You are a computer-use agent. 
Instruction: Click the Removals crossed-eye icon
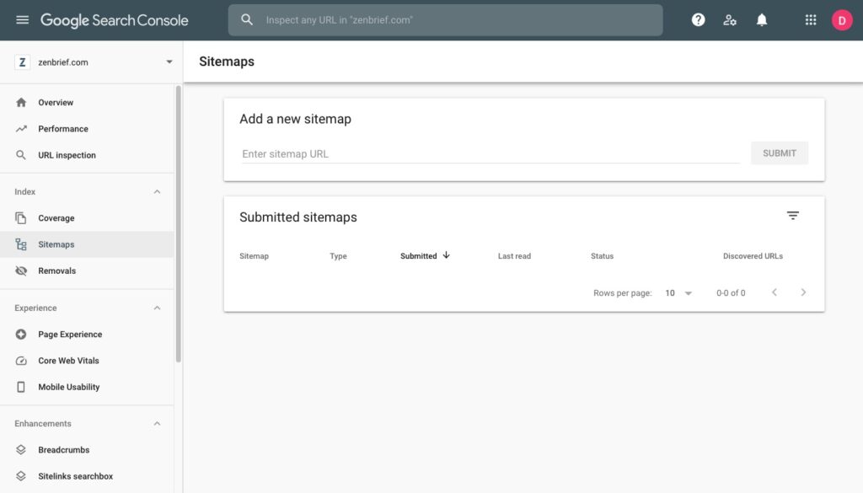coord(21,271)
